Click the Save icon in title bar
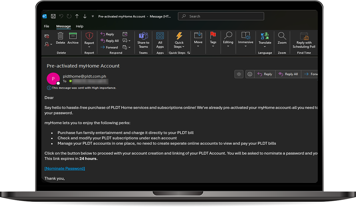 coord(53,16)
